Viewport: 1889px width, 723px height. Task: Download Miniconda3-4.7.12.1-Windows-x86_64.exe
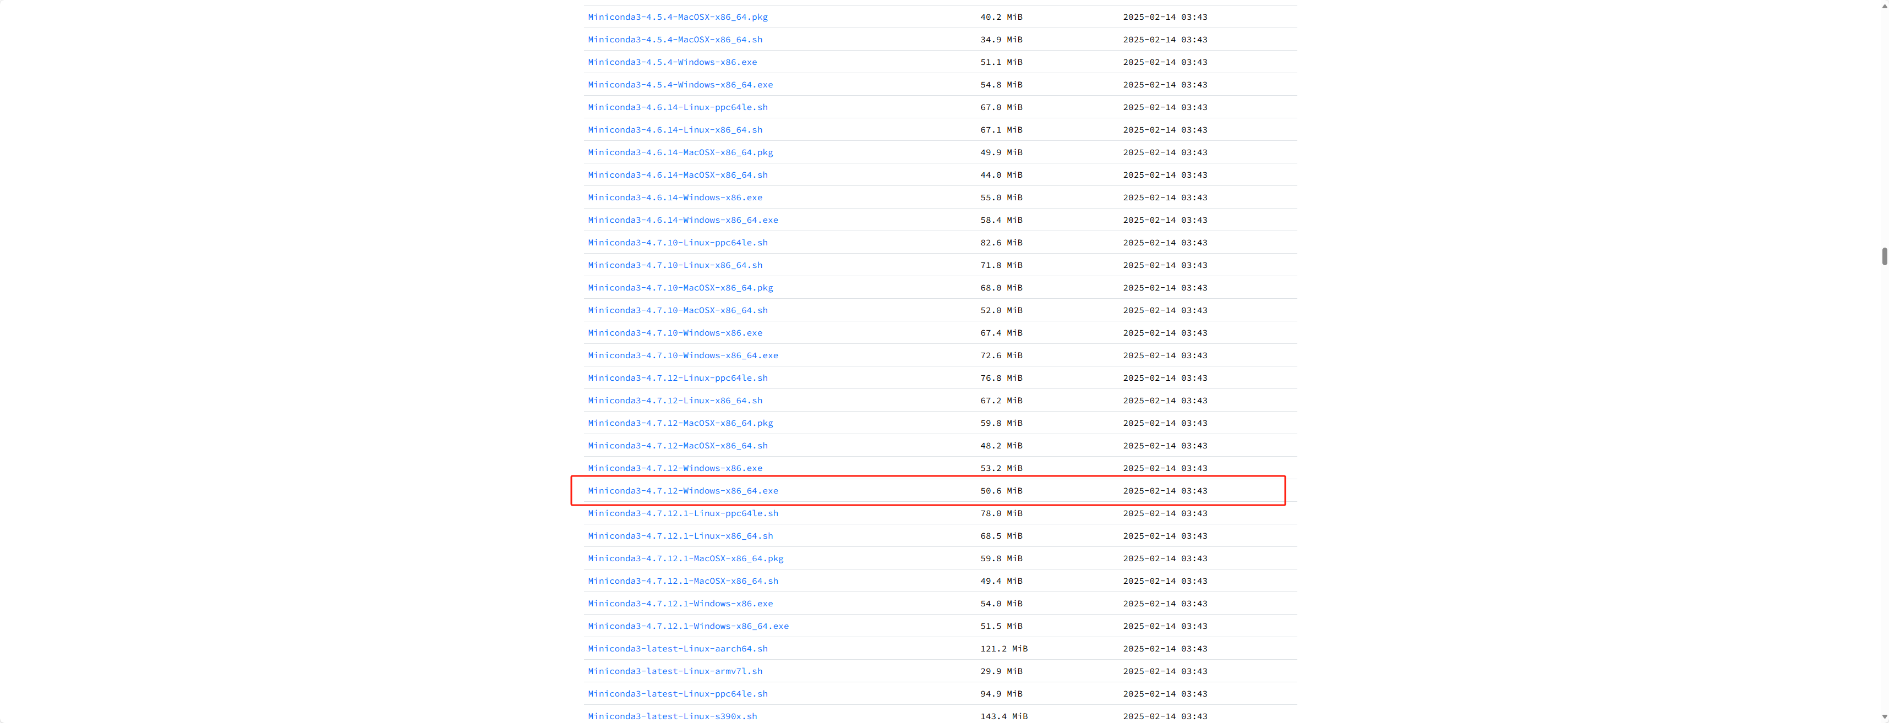(688, 626)
